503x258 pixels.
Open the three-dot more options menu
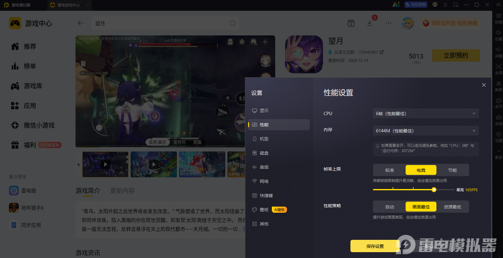tap(389, 23)
